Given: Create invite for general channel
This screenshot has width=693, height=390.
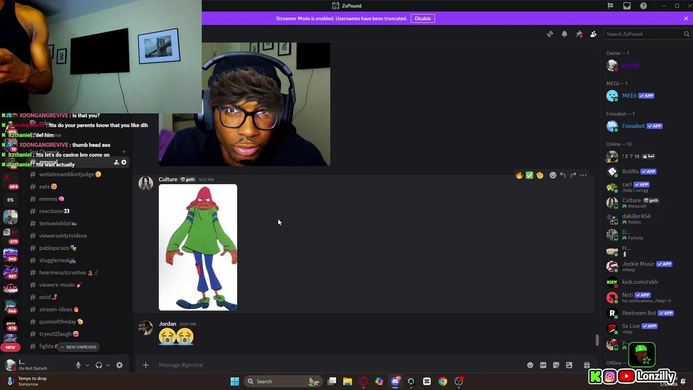Looking at the screenshot, I should 116,162.
